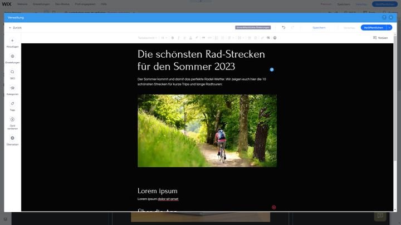This screenshot has width=401, height=225.
Task: Click Vorschau in background Wix editor bar
Action: [x=361, y=4]
